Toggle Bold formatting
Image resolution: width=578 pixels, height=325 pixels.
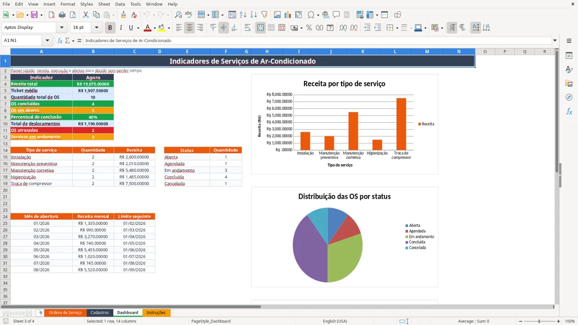click(110, 27)
